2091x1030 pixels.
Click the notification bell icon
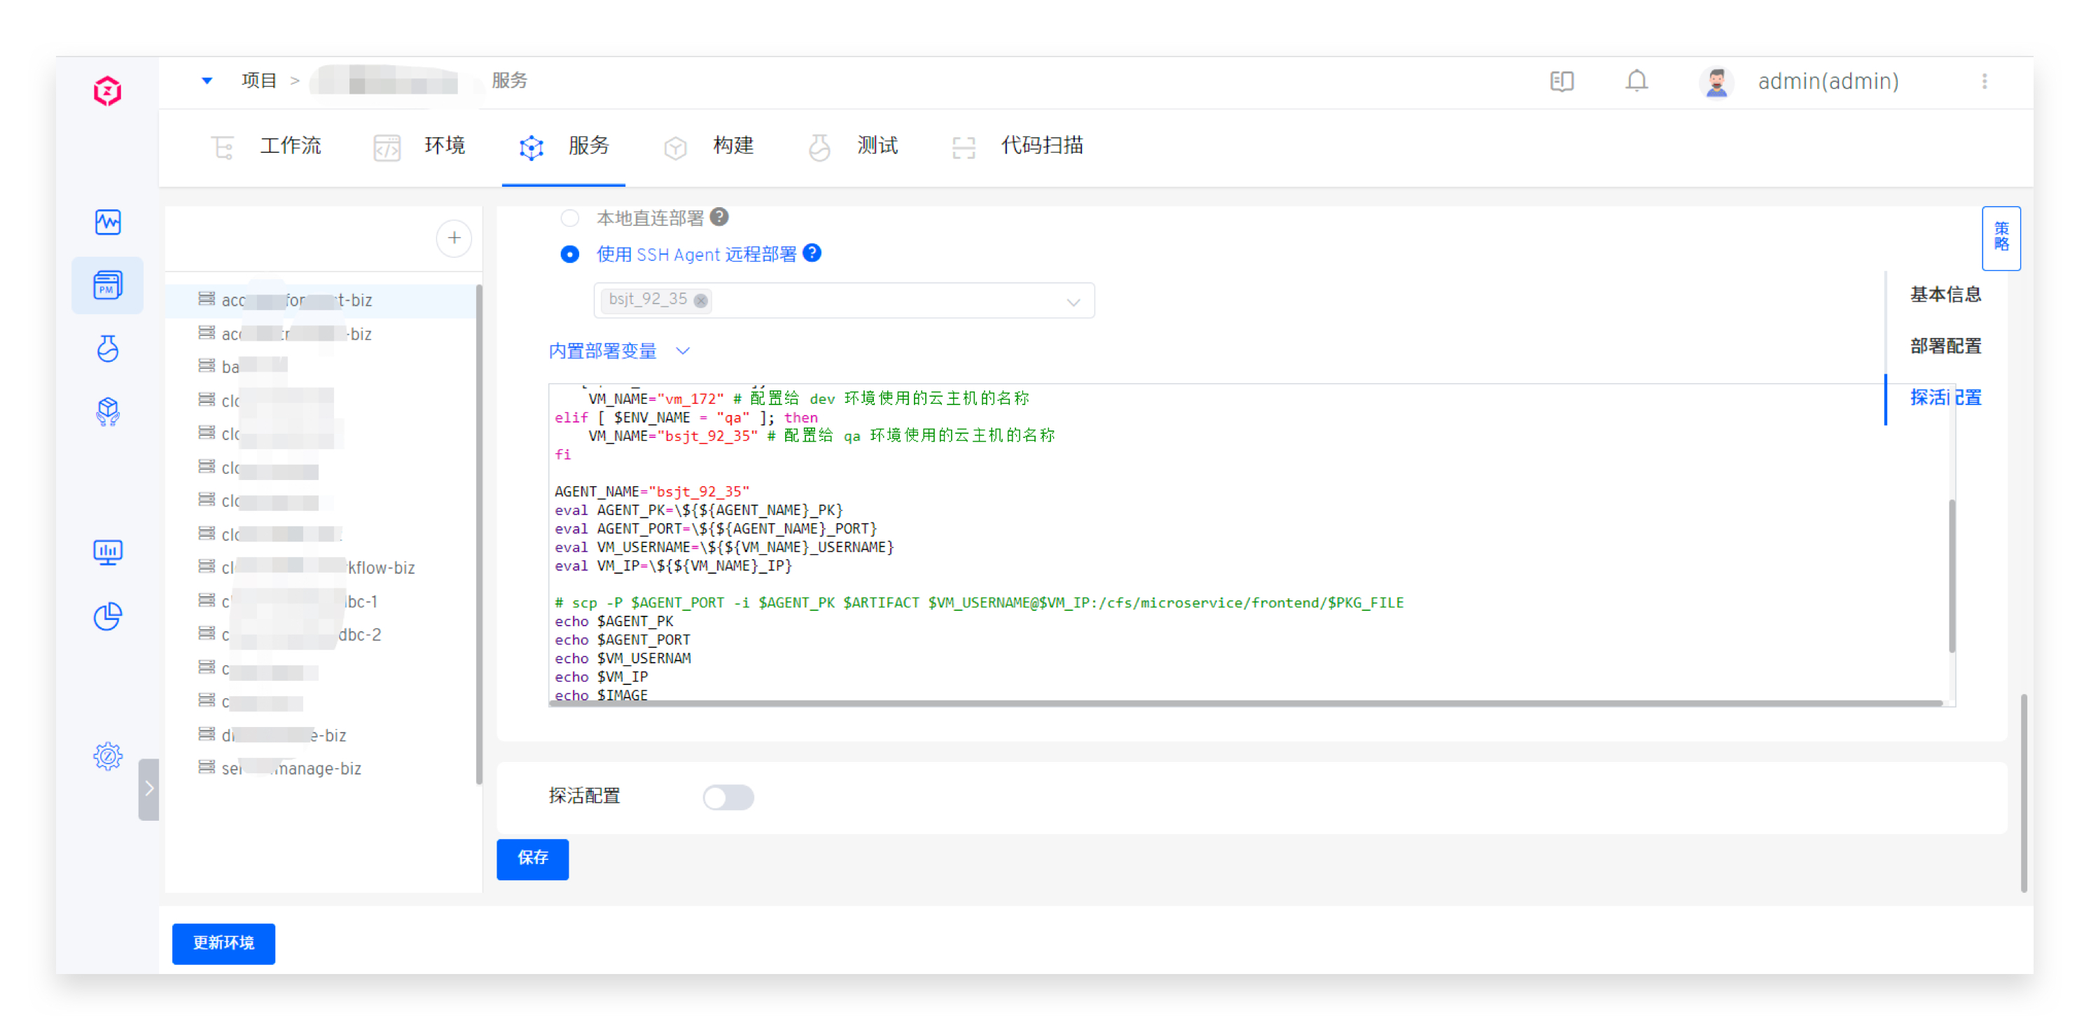(x=1636, y=81)
